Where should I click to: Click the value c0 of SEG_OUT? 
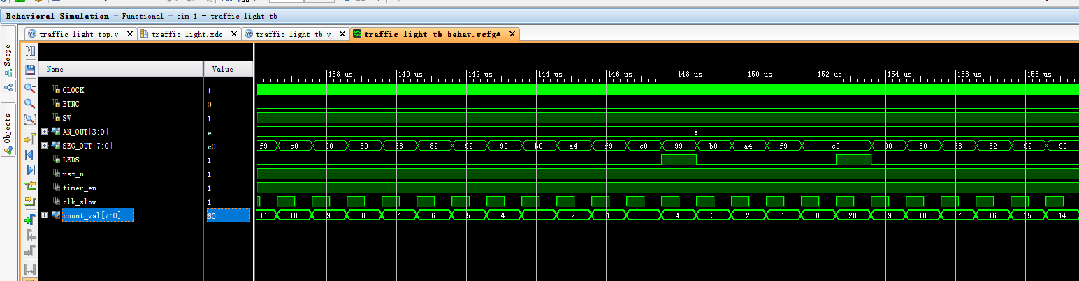click(211, 146)
